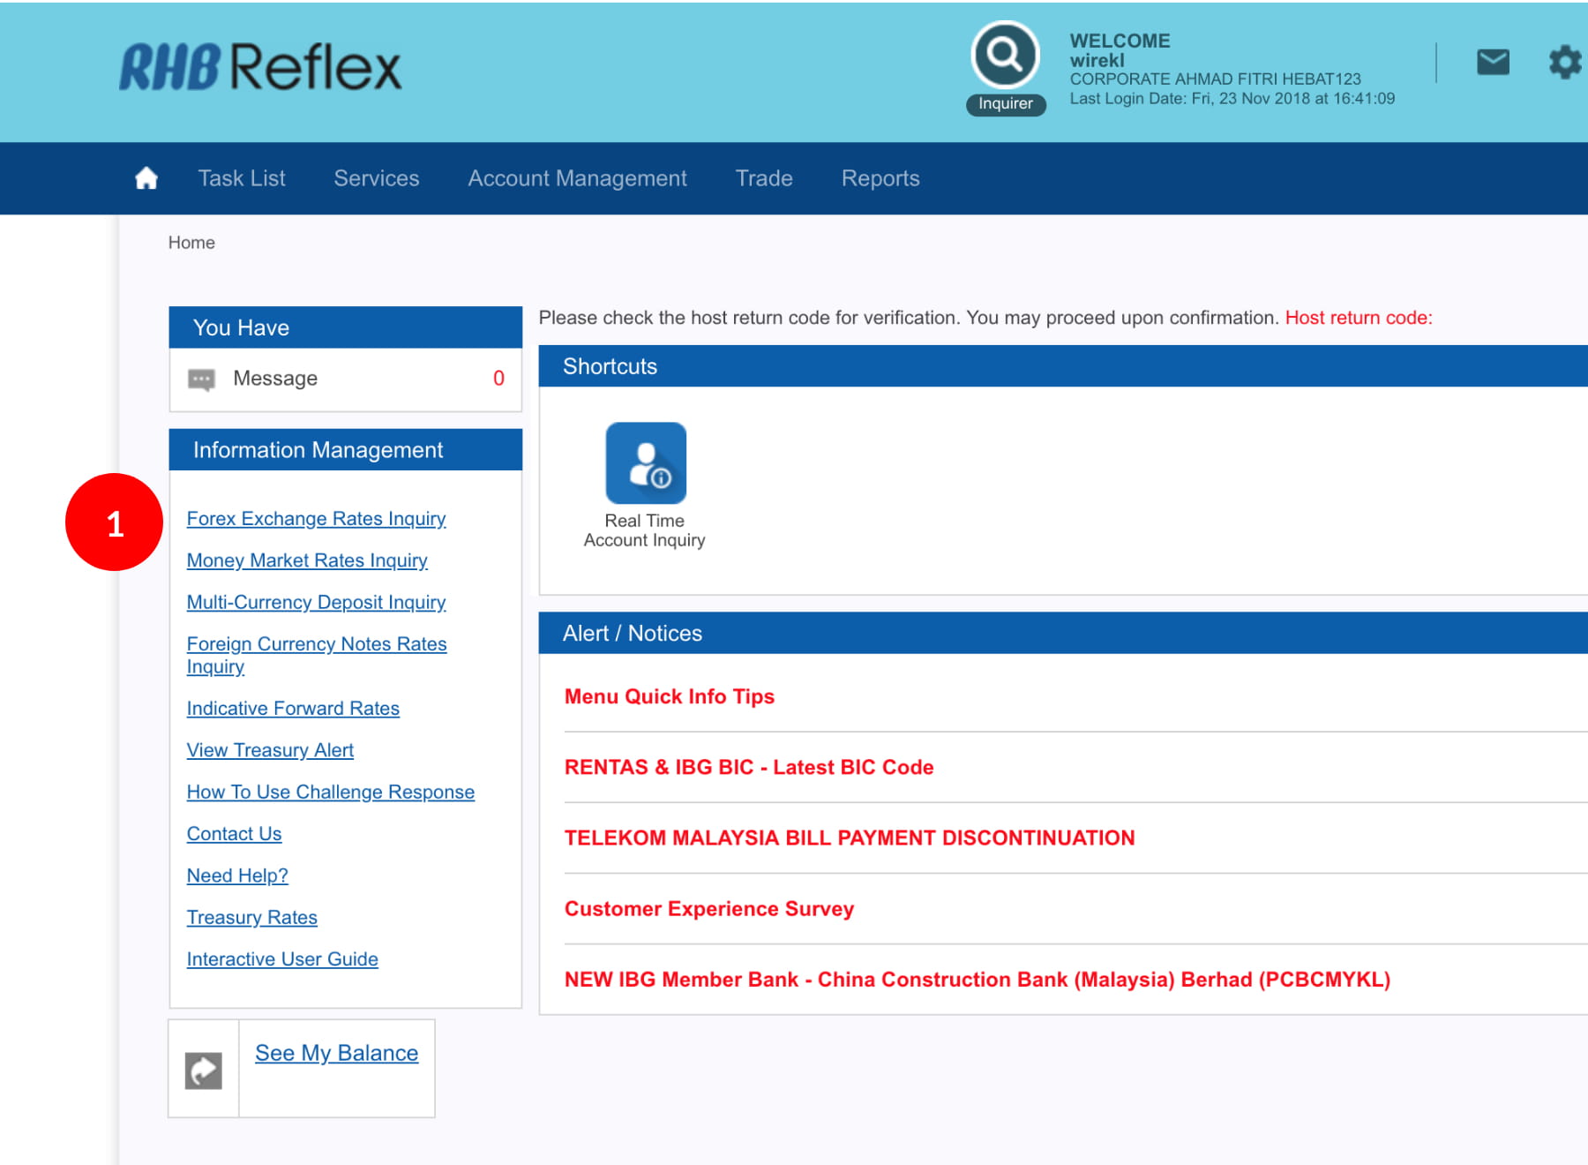Screen dimensions: 1588x1165
Task: Open Money Market Rates Inquiry
Action: 307,560
